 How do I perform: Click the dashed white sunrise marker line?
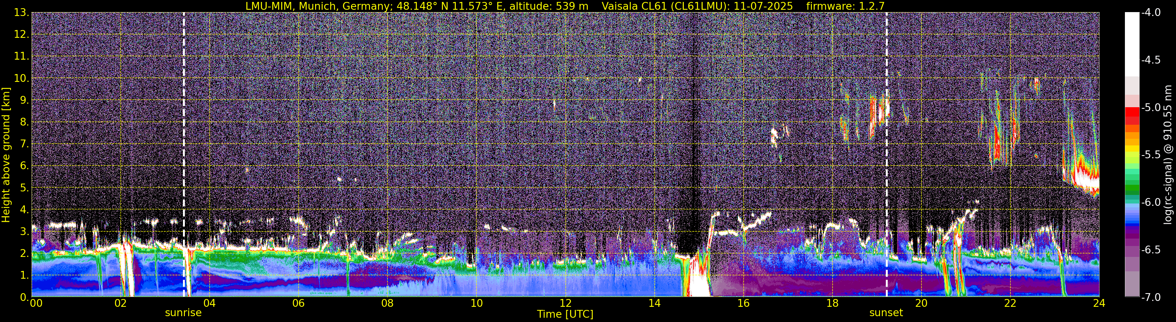[184, 155]
